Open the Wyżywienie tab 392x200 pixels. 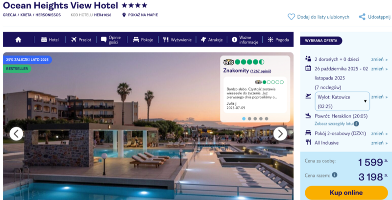point(177,40)
